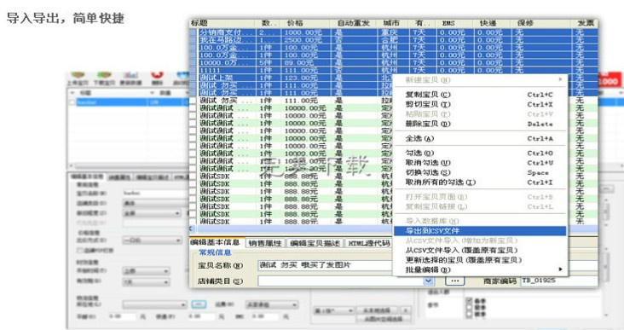Click 更新选择的宝贝 (覆盖原有宝贝) menu entry
Viewport: 624px width, 330px height.
[x=479, y=260]
